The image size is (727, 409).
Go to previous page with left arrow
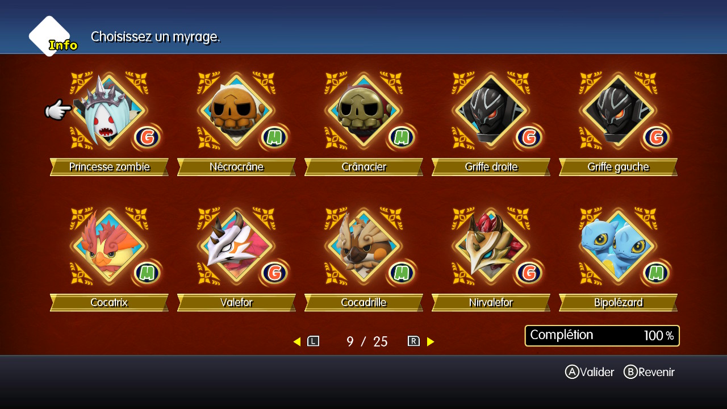pyautogui.click(x=296, y=341)
